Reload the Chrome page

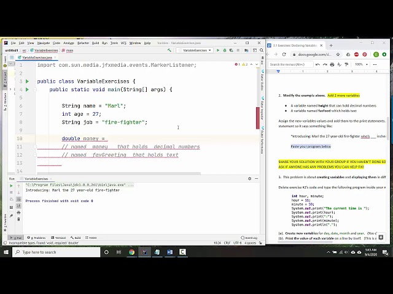(x=284, y=55)
